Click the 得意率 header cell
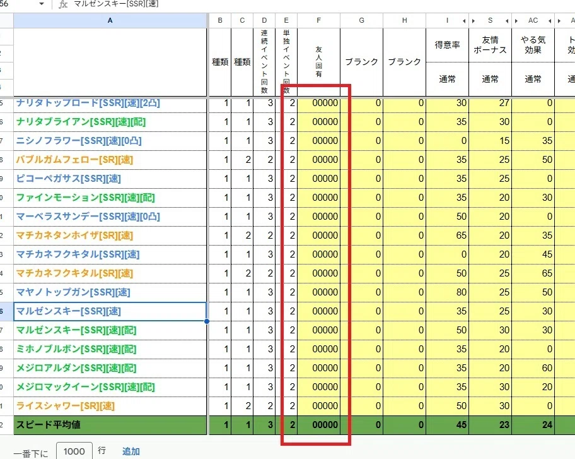Viewport: 575px width, 459px height. (448, 45)
